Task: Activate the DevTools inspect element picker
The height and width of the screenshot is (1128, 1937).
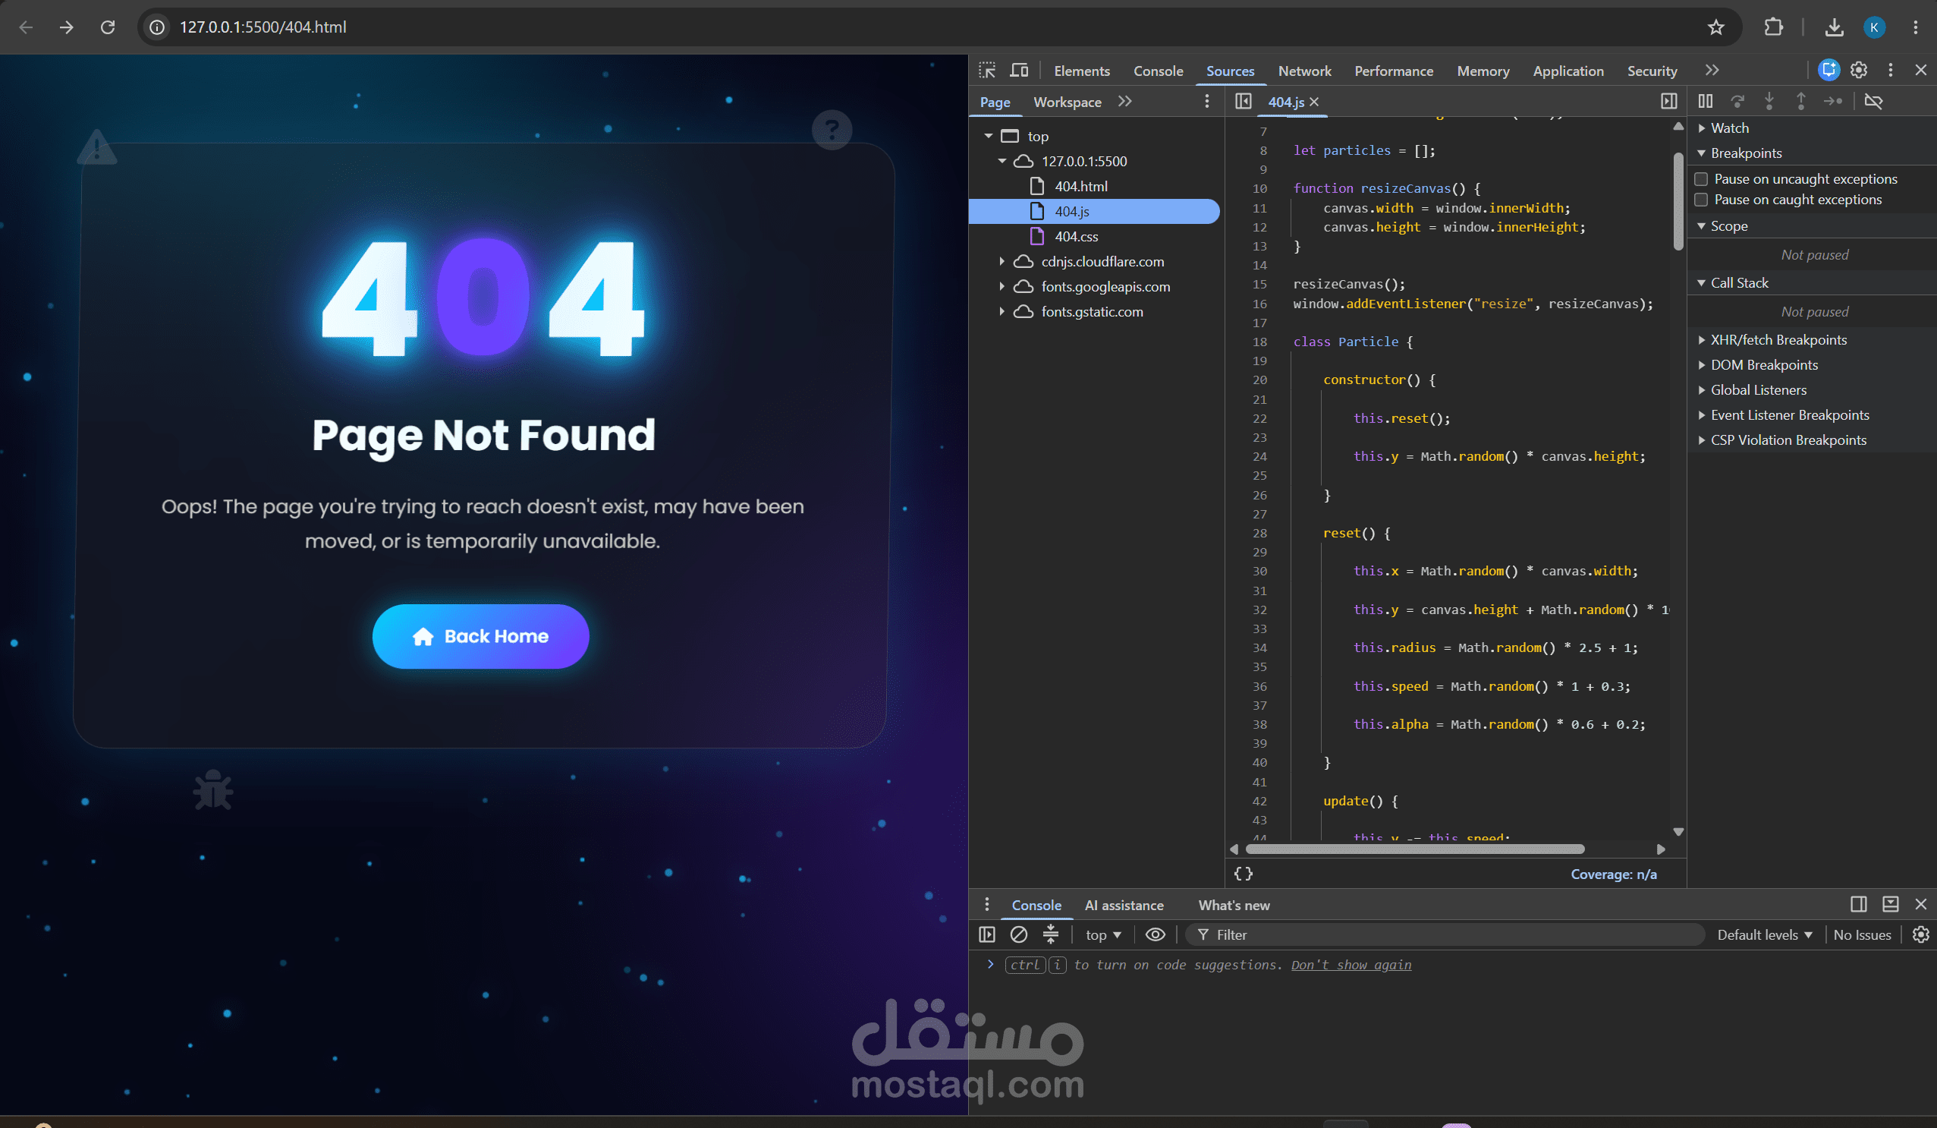Action: click(988, 71)
